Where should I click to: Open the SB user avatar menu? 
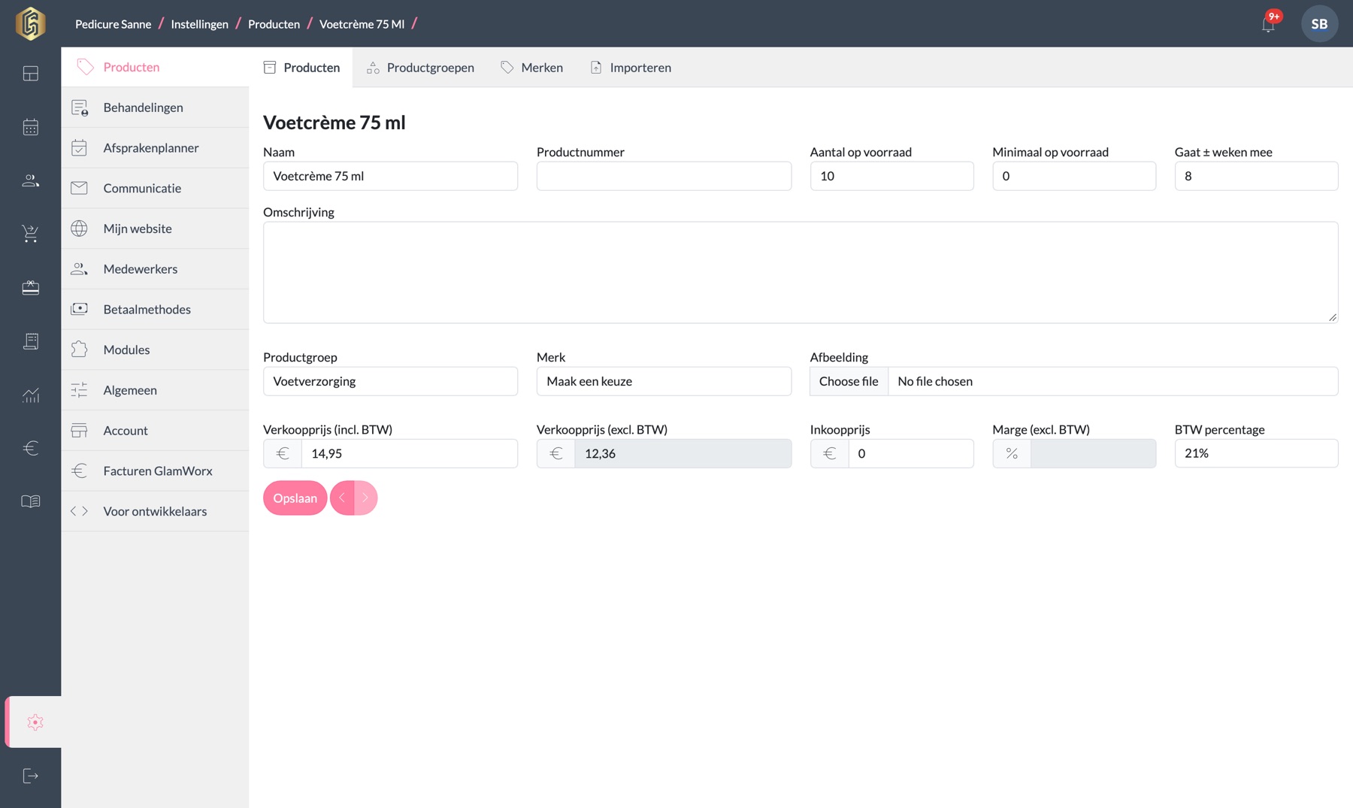point(1319,23)
